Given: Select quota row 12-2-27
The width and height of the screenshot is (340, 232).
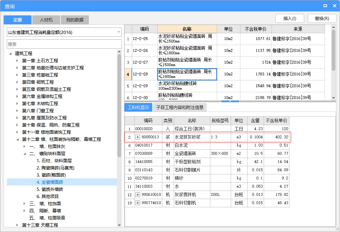Looking at the screenshot, I should point(225,62).
